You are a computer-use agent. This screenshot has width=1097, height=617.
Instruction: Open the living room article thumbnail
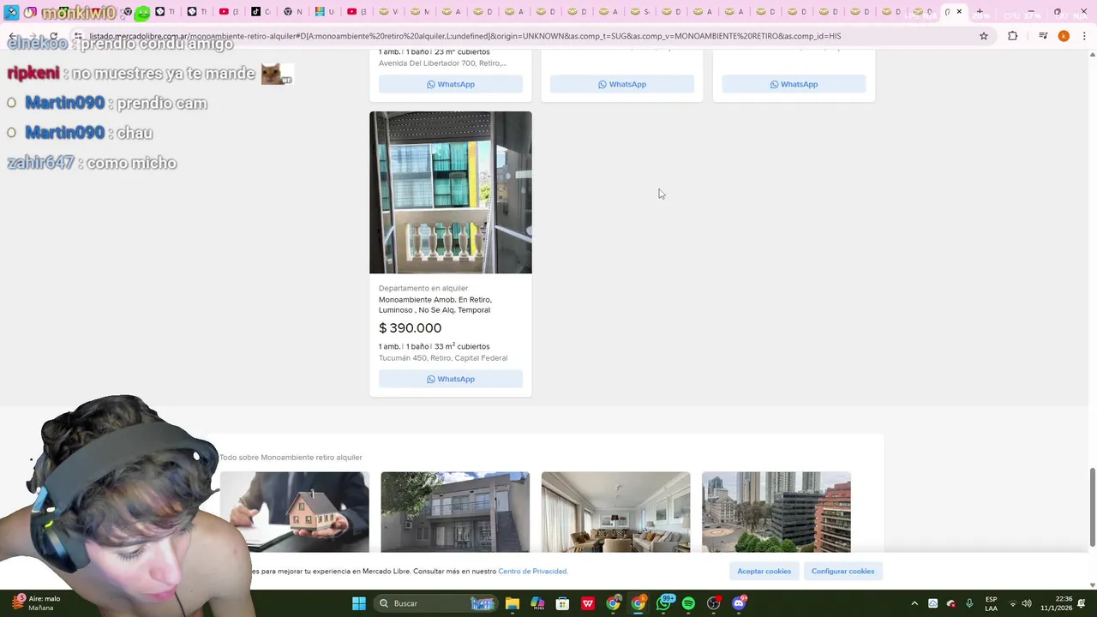[615, 512]
